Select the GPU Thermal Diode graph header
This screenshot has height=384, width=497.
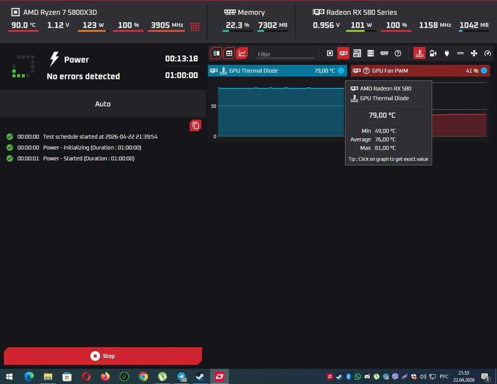tap(277, 71)
